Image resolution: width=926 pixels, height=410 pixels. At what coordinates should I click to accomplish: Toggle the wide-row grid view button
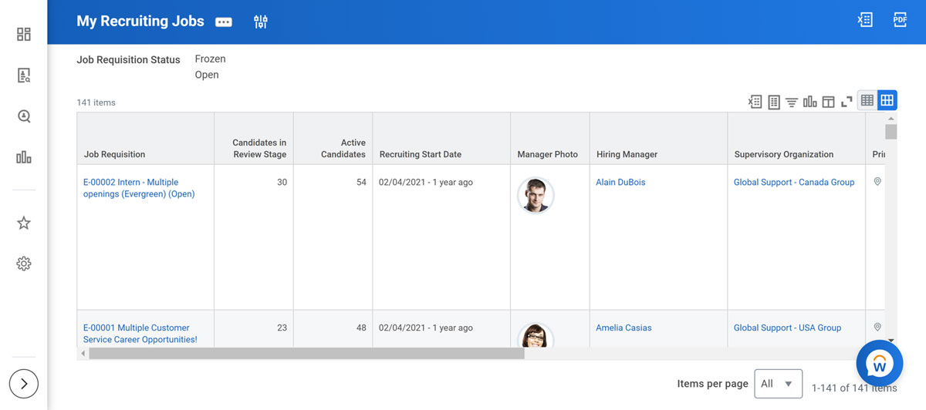coord(887,100)
